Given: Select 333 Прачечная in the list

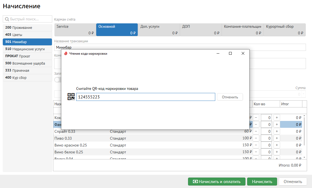Looking at the screenshot, I should (x=27, y=70).
